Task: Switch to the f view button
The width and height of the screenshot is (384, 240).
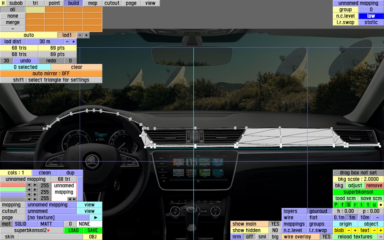Action: pyautogui.click(x=342, y=205)
